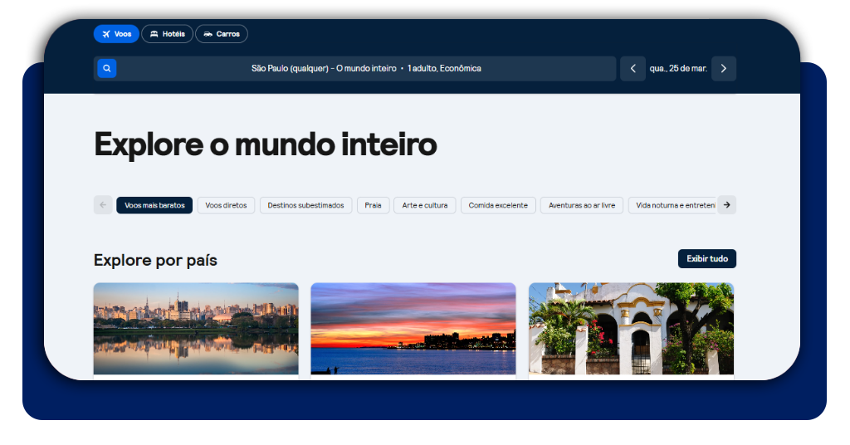Screen dimensions: 850x445
Task: Select the Voos tab
Action: (116, 33)
